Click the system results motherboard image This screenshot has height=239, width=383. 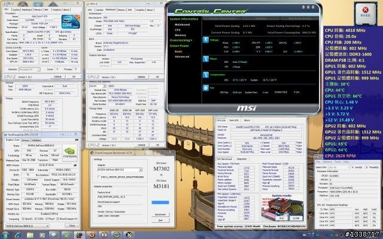[x=281, y=209]
